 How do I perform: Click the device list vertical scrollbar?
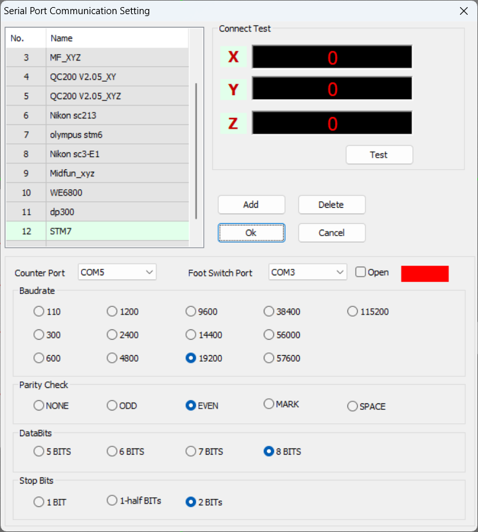[x=196, y=151]
